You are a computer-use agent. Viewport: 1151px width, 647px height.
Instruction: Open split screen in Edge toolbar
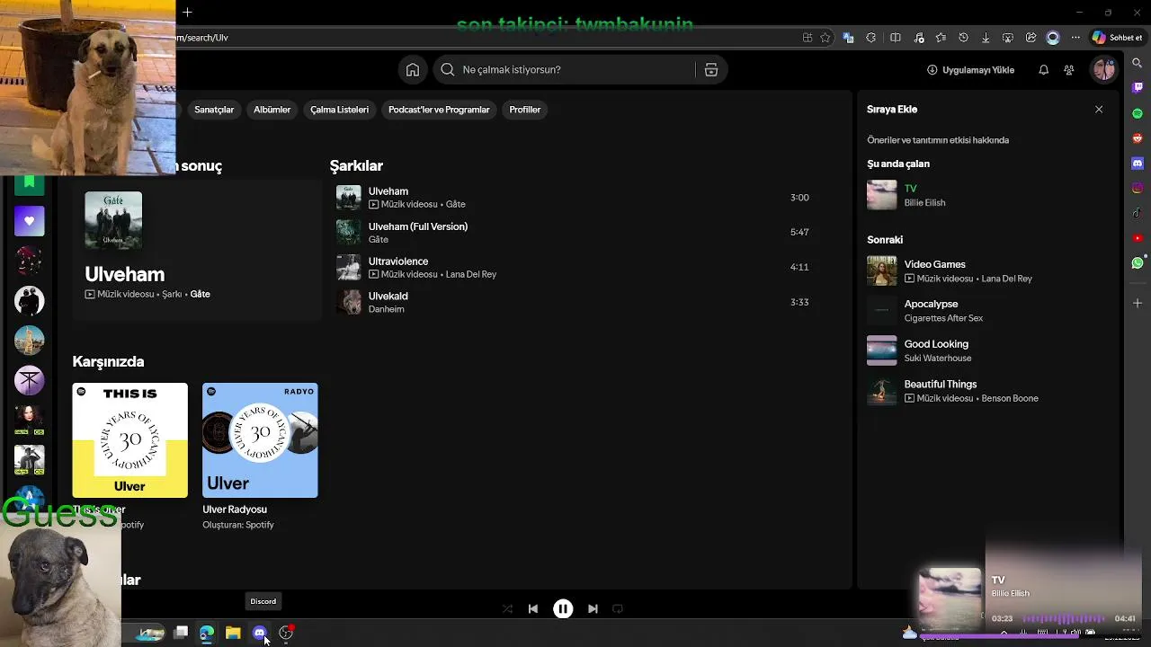click(x=895, y=38)
